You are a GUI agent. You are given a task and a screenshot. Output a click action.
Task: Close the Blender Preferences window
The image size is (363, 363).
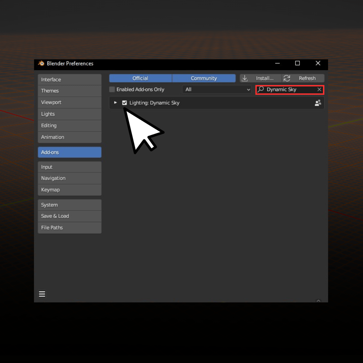pyautogui.click(x=318, y=63)
